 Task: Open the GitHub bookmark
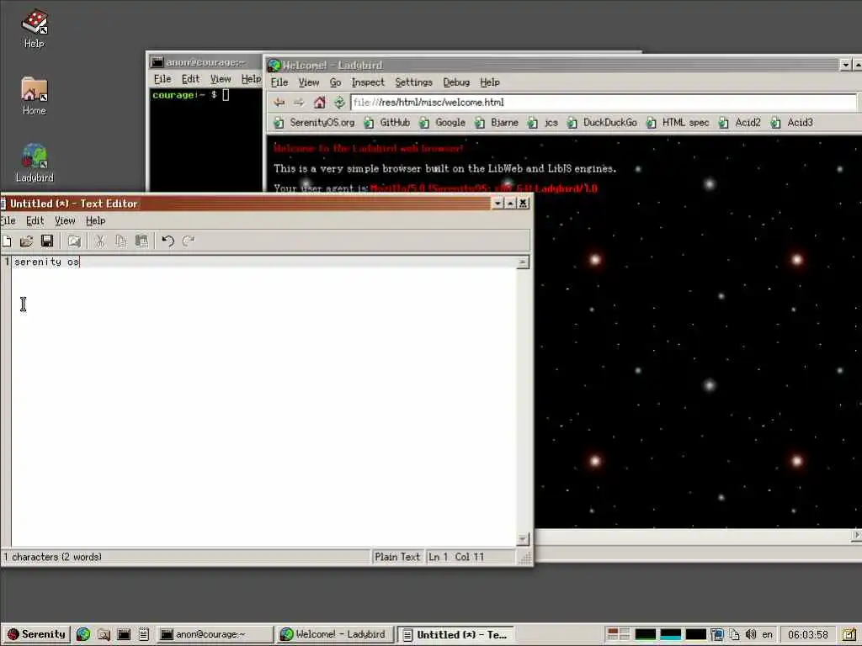point(387,123)
